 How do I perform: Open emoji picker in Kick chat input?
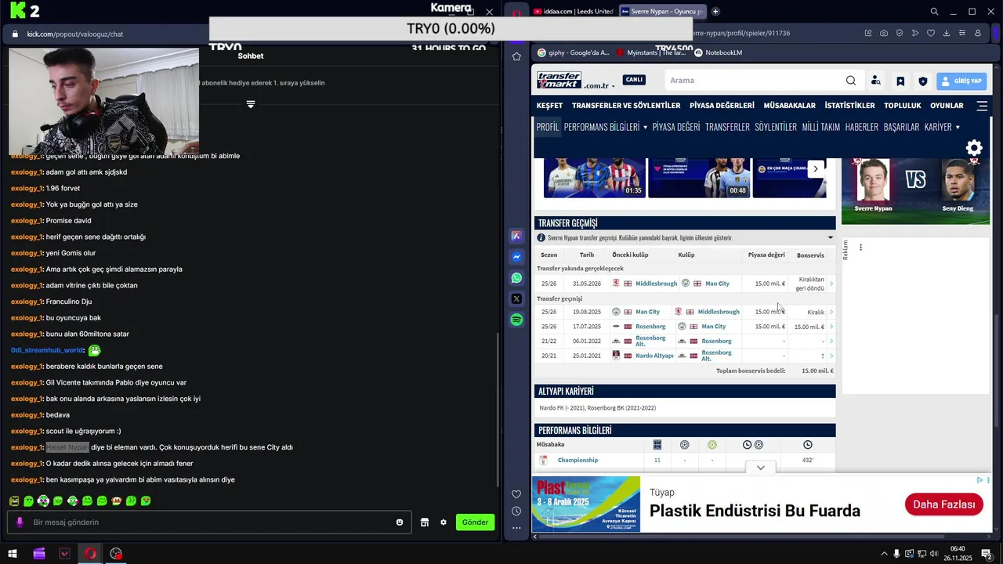[400, 522]
